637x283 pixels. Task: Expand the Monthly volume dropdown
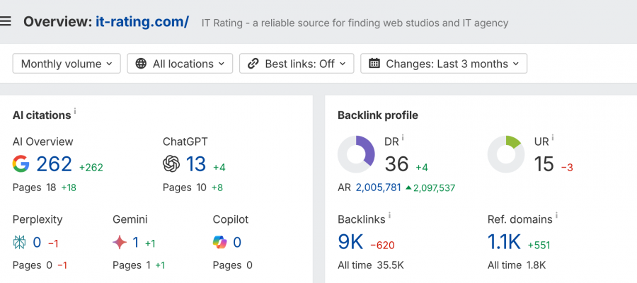(67, 64)
